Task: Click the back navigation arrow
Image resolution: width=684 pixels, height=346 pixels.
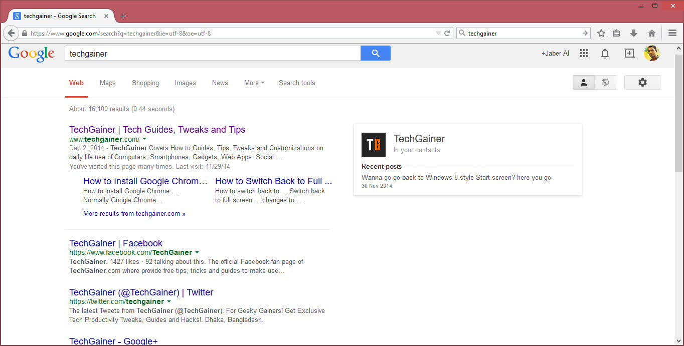Action: tap(11, 33)
